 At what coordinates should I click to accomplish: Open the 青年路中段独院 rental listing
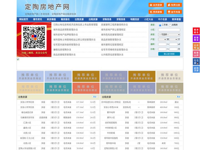point(111,138)
